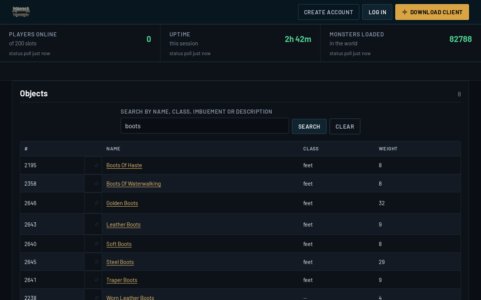Viewport: 481px width, 300px height.
Task: Click the WEIGHT column header
Action: click(x=388, y=148)
